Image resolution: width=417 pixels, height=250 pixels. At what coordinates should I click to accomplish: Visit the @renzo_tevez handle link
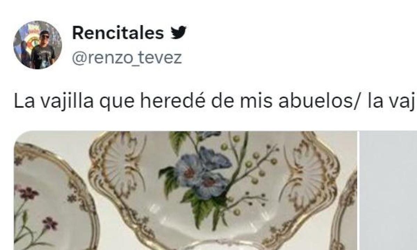pyautogui.click(x=127, y=58)
